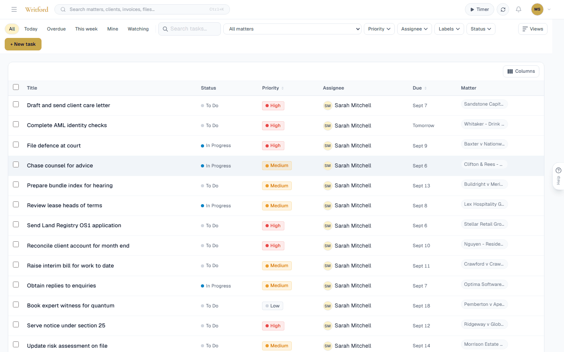Expand the chevron beside the user avatar
Viewport: 564px width, 352px height.
pos(549,9)
